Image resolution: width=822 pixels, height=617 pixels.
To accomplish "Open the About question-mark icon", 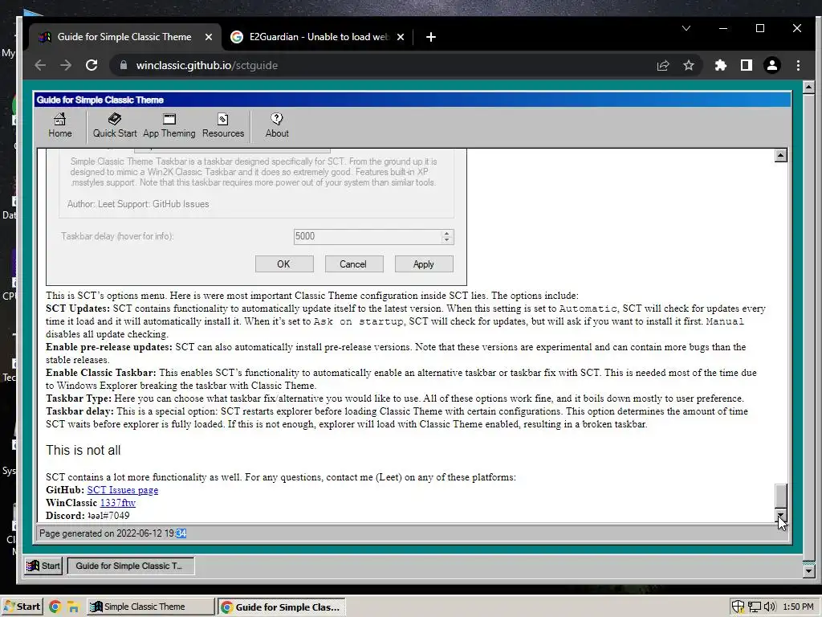I will tap(277, 125).
